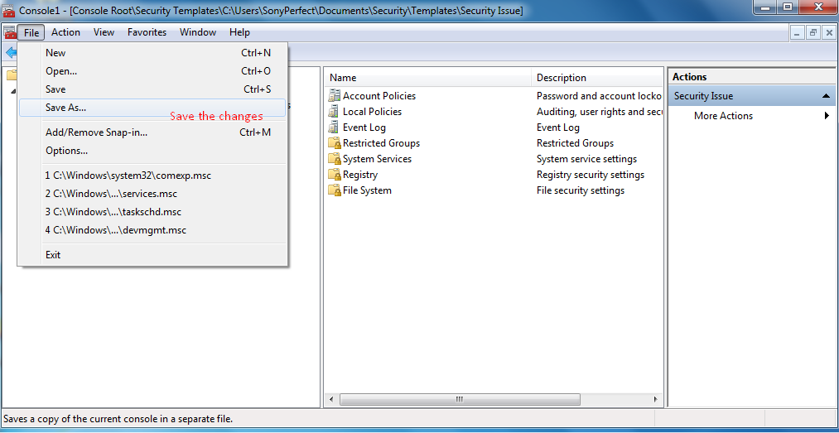Click the Account Policies icon
This screenshot has width=839, height=433.
[x=335, y=96]
